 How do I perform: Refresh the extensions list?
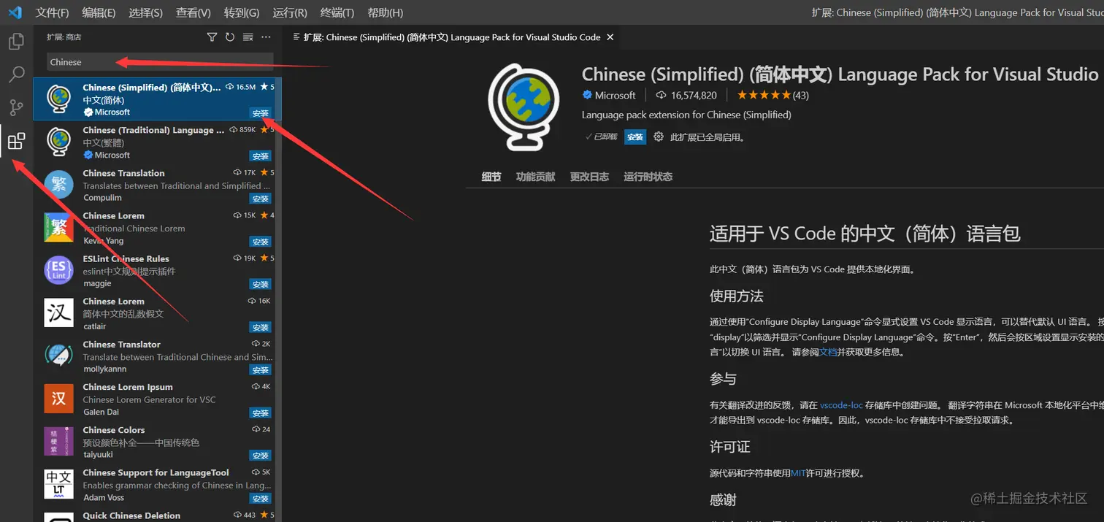click(230, 37)
